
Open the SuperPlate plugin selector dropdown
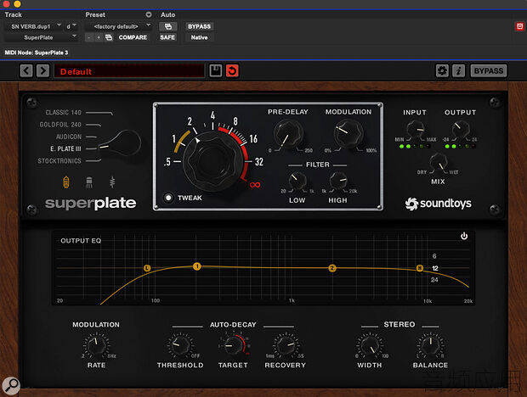click(x=41, y=37)
